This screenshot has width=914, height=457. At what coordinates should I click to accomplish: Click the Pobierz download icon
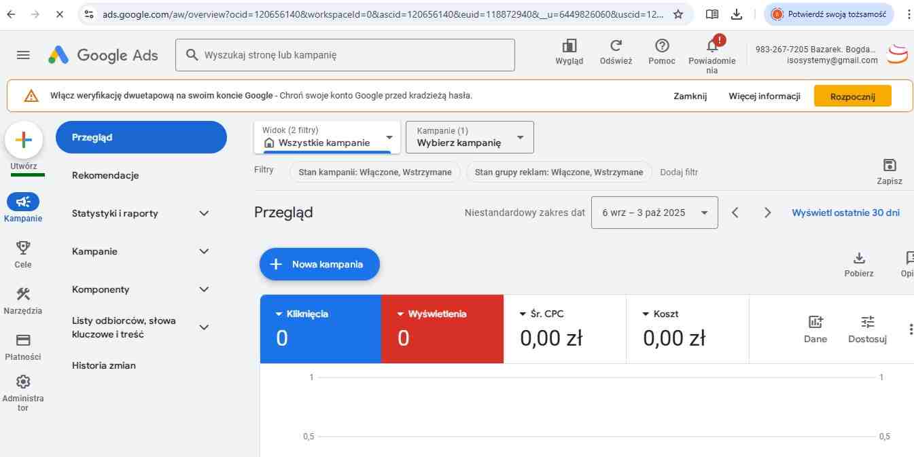(x=859, y=258)
